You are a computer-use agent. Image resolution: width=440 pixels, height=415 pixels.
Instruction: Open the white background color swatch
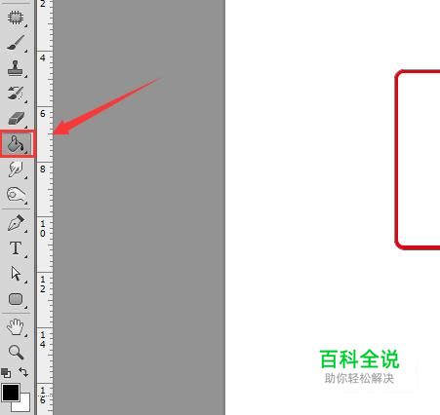(24, 404)
